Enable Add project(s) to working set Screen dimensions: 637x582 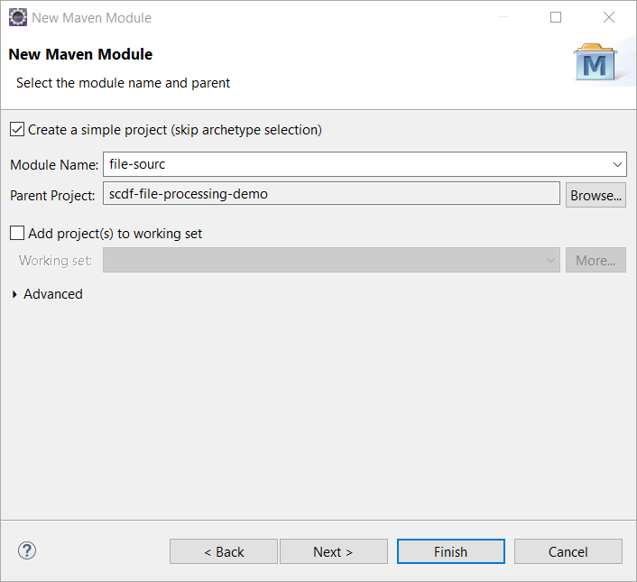pos(17,234)
